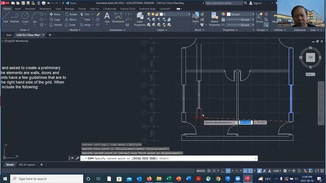Activate the Scale command

tap(70, 25)
